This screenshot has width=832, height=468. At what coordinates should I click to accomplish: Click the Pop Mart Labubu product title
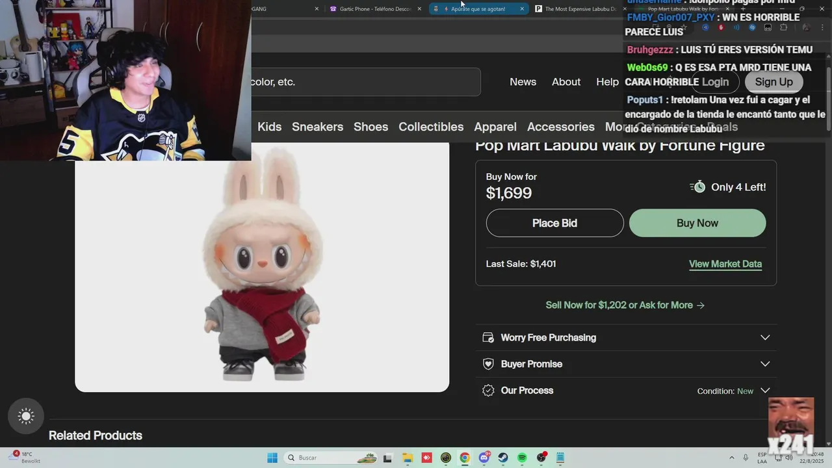[x=619, y=146]
